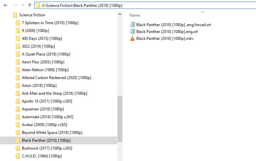Select the A Quiet Place (2018) folder

coord(46,54)
